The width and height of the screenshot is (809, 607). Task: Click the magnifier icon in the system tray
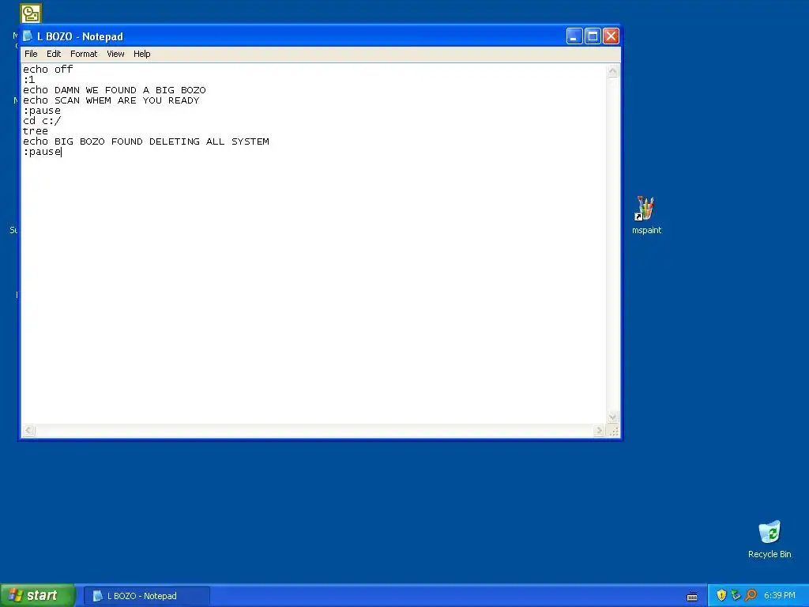point(751,595)
